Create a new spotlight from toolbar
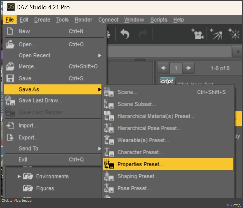Image resolution: width=243 pixels, height=208 pixels. [x=217, y=34]
